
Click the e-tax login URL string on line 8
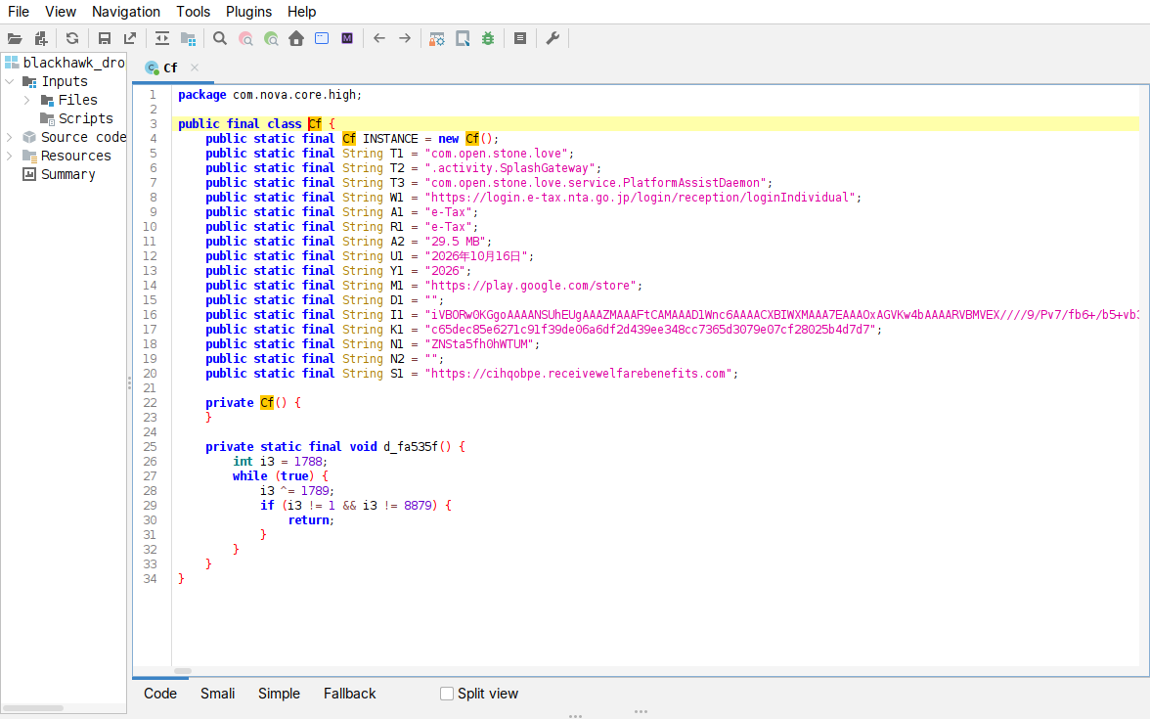(x=641, y=198)
